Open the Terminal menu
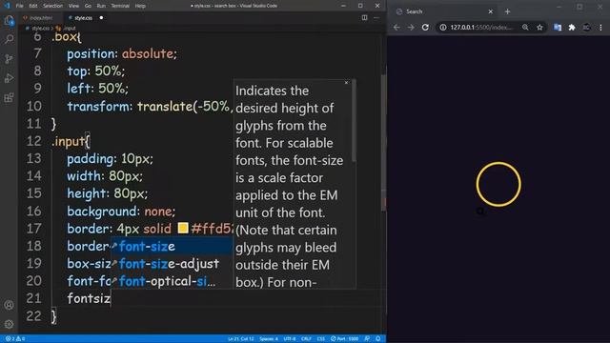Image resolution: width=610 pixels, height=343 pixels. 120,6
